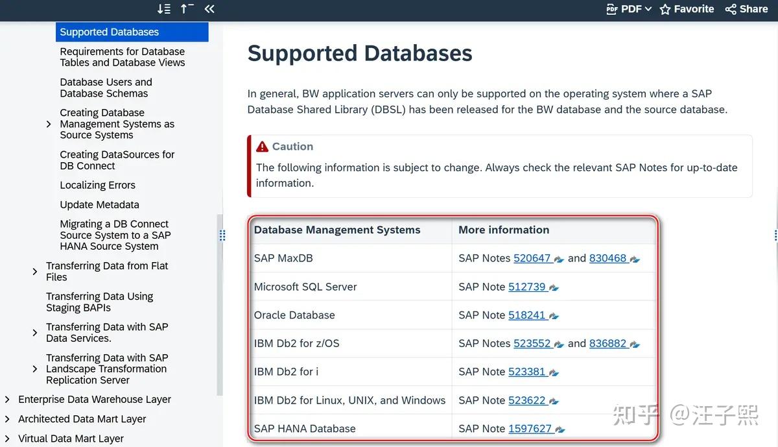This screenshot has width=778, height=447.
Task: Click the Oracle Database table cell
Action: [x=350, y=315]
